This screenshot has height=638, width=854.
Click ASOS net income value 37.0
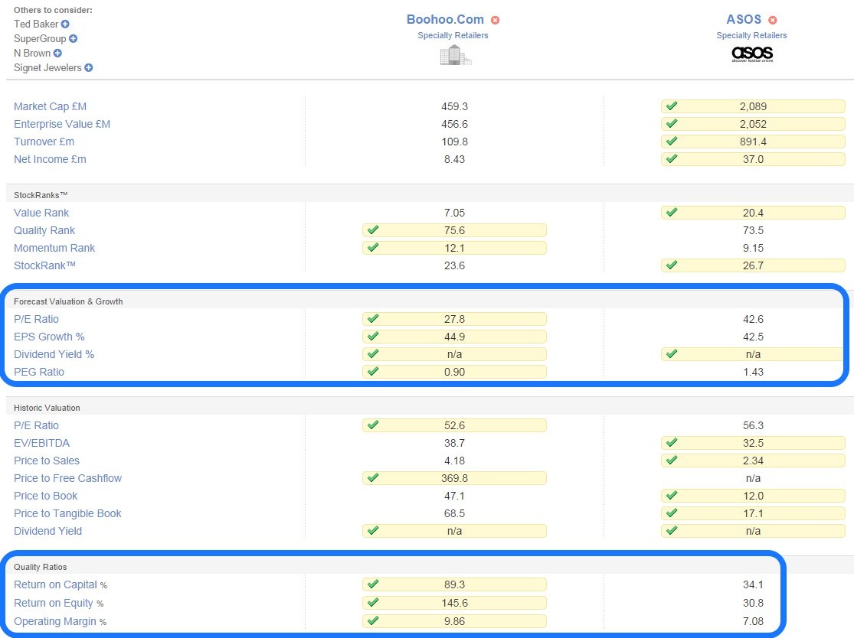753,159
